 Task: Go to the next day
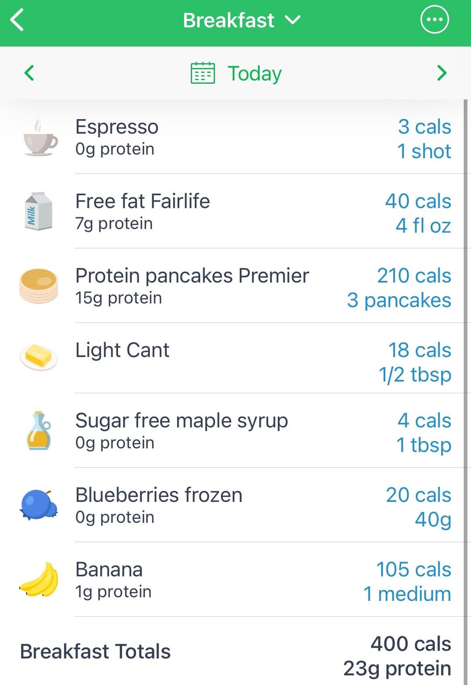(441, 73)
